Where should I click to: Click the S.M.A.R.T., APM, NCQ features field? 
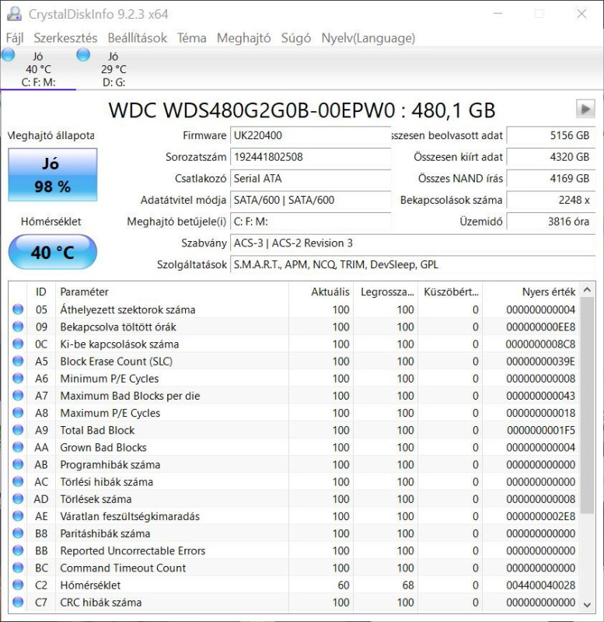click(x=413, y=264)
